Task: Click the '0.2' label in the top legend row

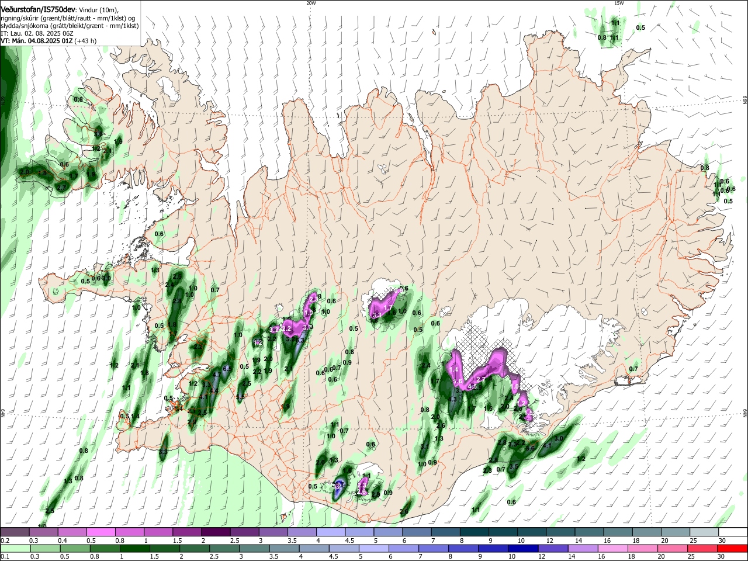Action: (x=5, y=541)
